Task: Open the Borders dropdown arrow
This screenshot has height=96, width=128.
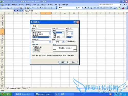Action: (x=117, y=8)
